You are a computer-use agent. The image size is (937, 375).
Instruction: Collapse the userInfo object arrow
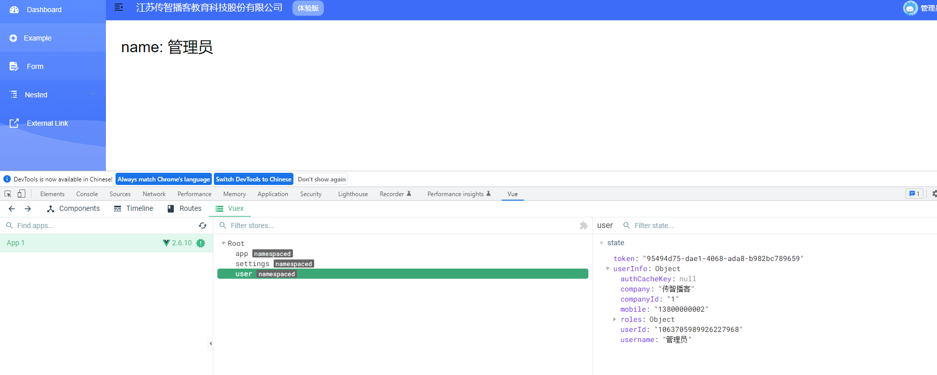pos(608,269)
